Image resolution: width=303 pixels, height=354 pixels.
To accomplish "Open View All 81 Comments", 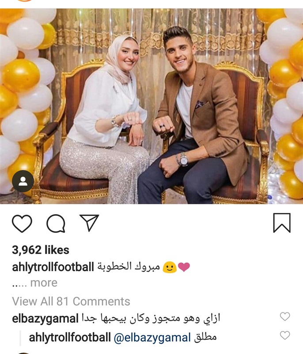I will pos(71,301).
